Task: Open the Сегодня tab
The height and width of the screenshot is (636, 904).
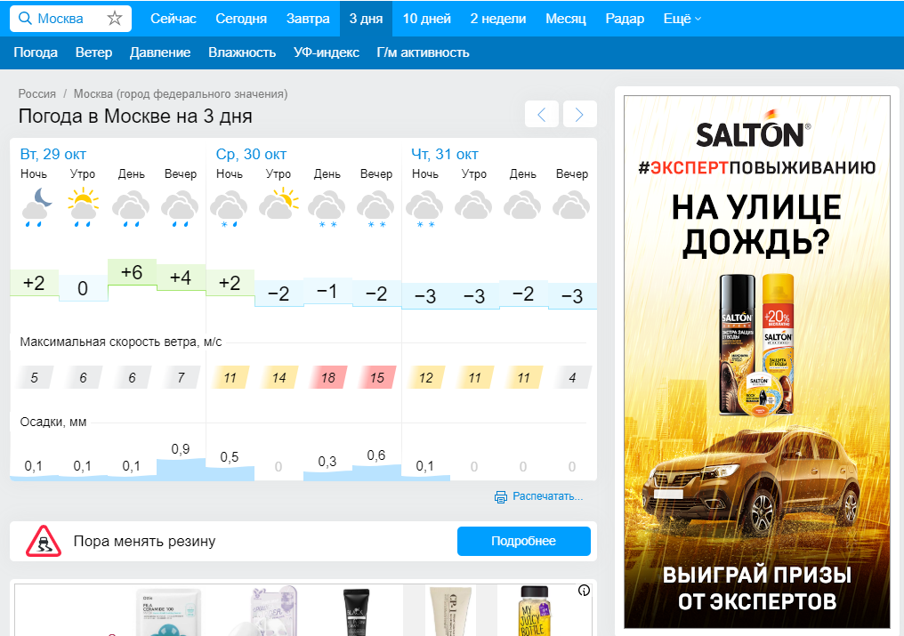Action: (241, 19)
